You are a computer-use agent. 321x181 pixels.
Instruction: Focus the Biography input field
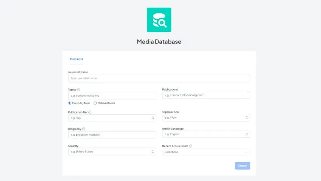pos(112,135)
